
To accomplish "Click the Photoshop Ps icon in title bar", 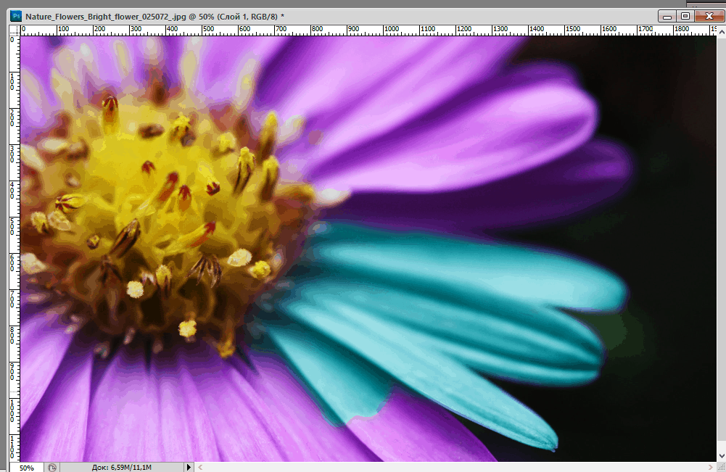I will [16, 15].
